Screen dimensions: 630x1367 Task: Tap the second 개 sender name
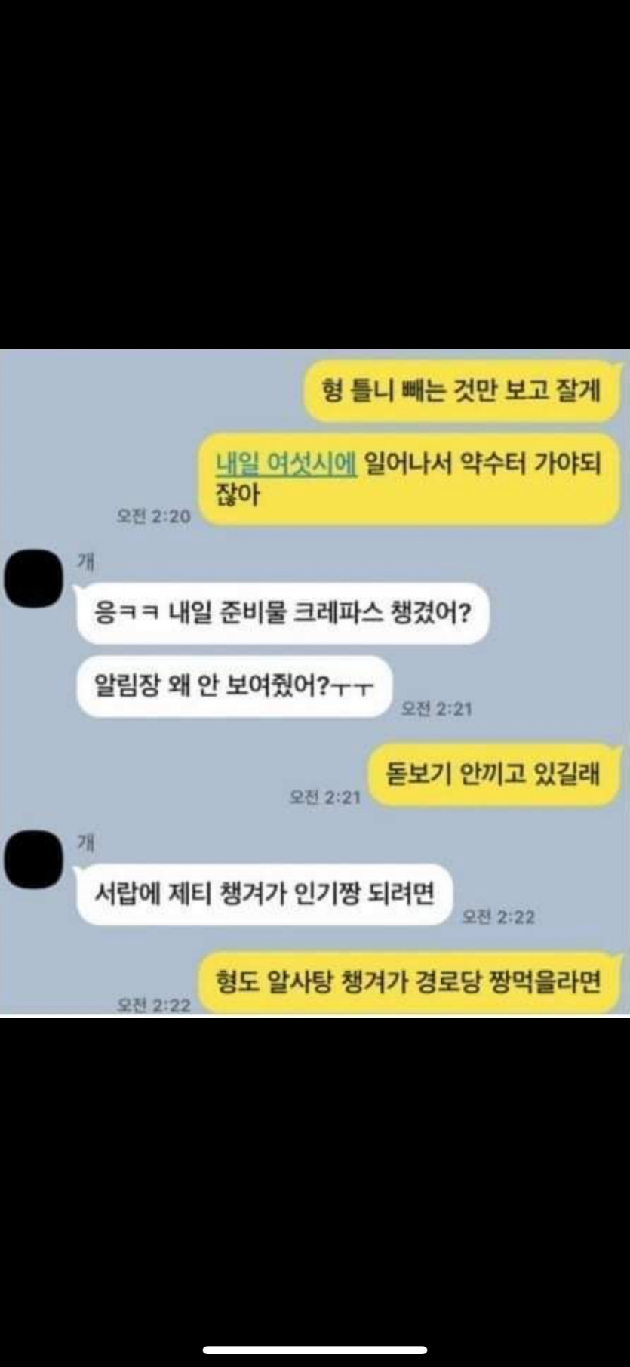coord(86,842)
